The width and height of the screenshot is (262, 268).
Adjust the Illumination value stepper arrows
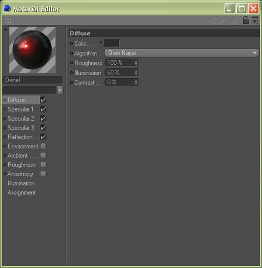coord(136,73)
